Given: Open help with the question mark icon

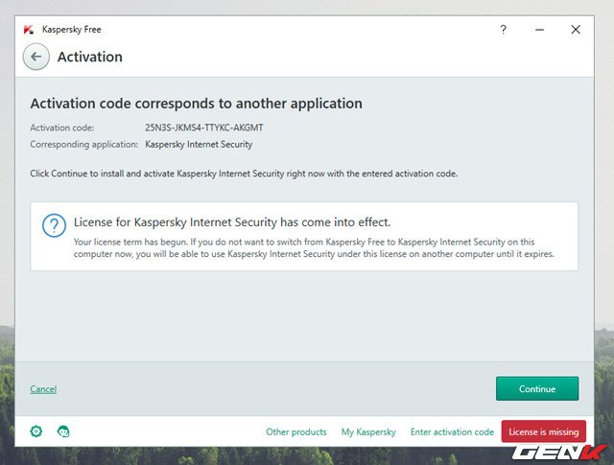Looking at the screenshot, I should pos(503,30).
